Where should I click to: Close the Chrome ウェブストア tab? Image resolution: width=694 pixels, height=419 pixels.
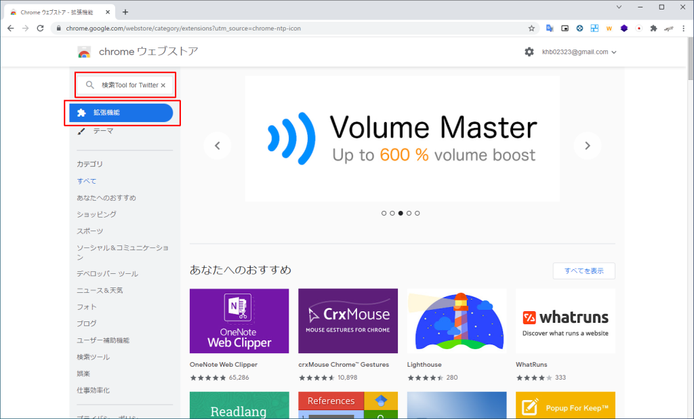[x=108, y=12]
